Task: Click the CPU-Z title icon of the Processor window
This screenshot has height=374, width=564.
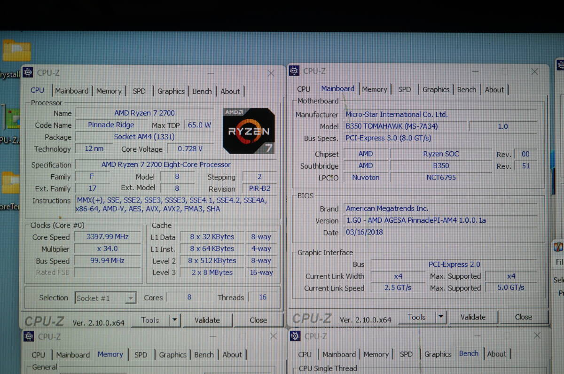Action: [x=28, y=72]
